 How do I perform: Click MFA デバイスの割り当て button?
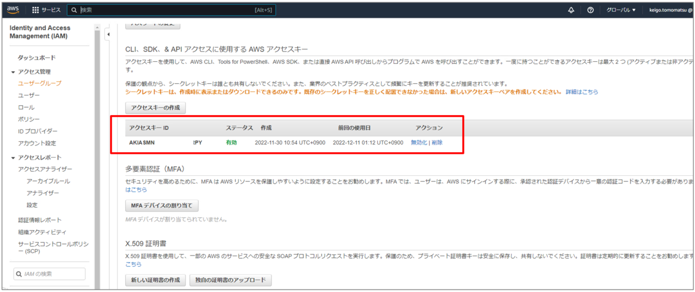tap(162, 205)
